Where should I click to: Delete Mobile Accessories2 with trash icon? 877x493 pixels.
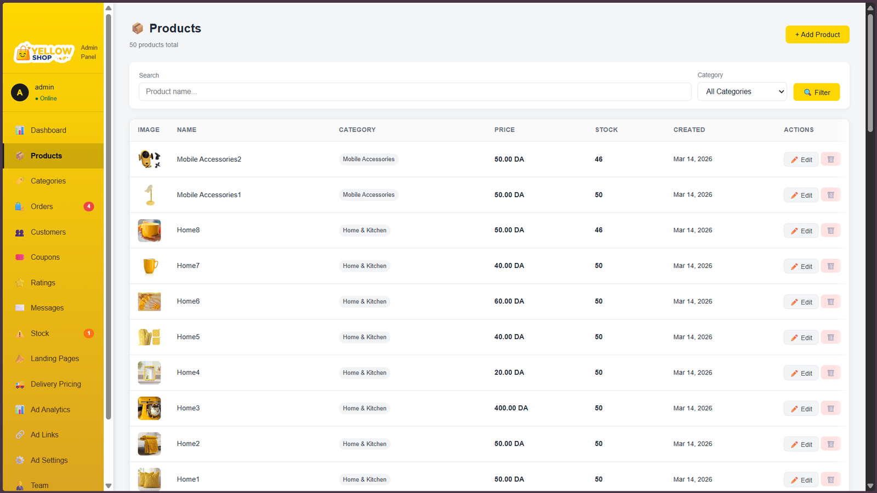coord(830,159)
